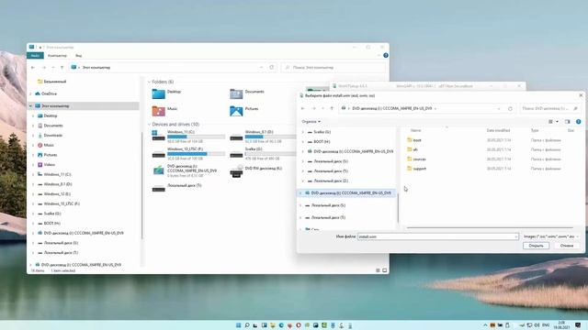Viewport: 588px width, 330px height.
Task: Open the file name history dropdown
Action: pos(516,236)
